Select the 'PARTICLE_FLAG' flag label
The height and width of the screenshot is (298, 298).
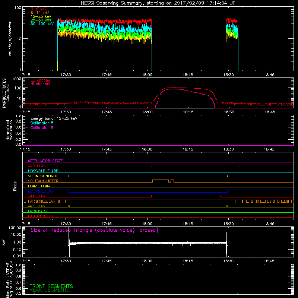click(42, 201)
